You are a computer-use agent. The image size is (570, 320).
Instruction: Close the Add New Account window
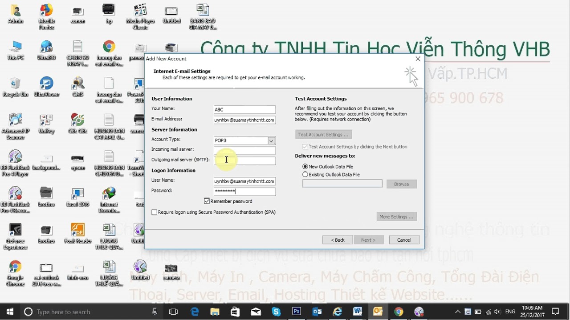(x=418, y=59)
